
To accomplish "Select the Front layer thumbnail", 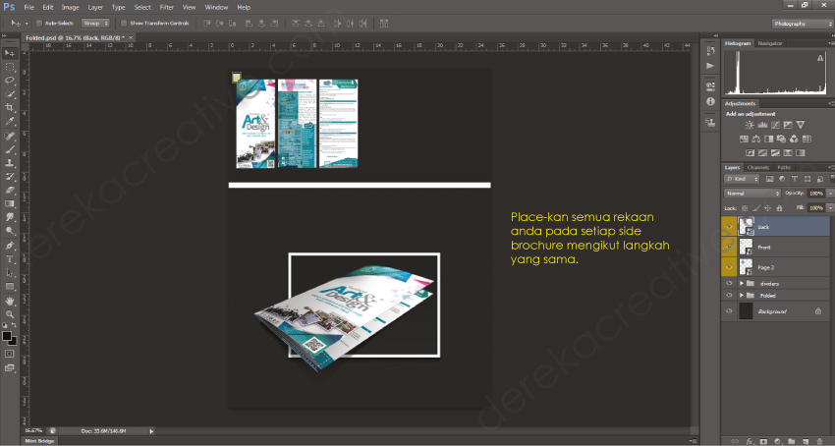I will tap(746, 248).
